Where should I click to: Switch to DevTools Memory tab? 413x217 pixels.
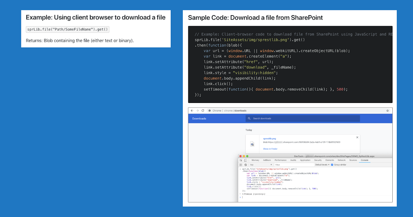pos(255,160)
